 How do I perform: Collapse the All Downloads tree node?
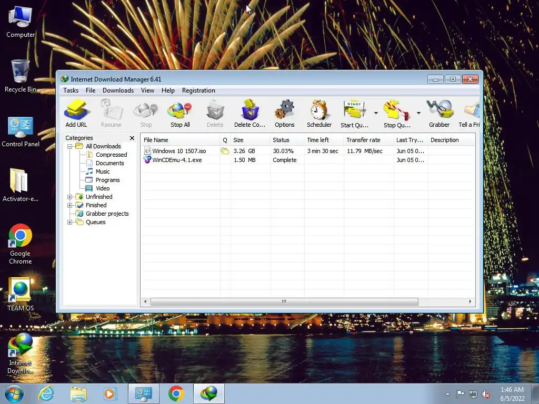tap(70, 146)
